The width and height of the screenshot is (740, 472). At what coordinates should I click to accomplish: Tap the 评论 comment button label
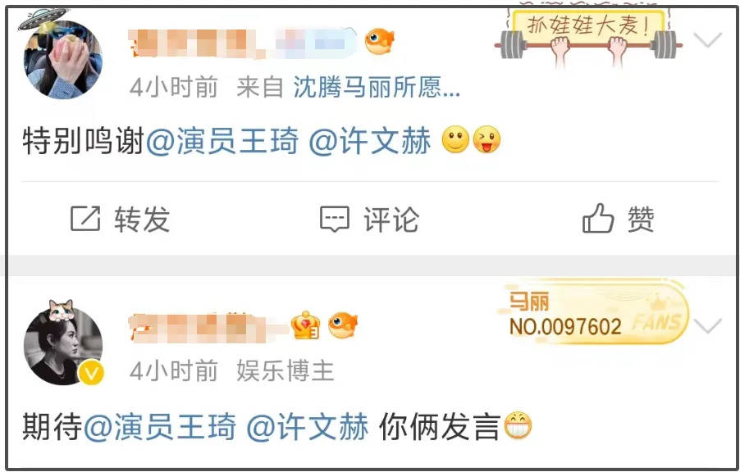click(x=391, y=220)
